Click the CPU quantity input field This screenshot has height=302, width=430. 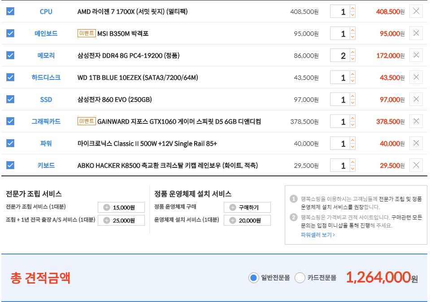tap(340, 12)
